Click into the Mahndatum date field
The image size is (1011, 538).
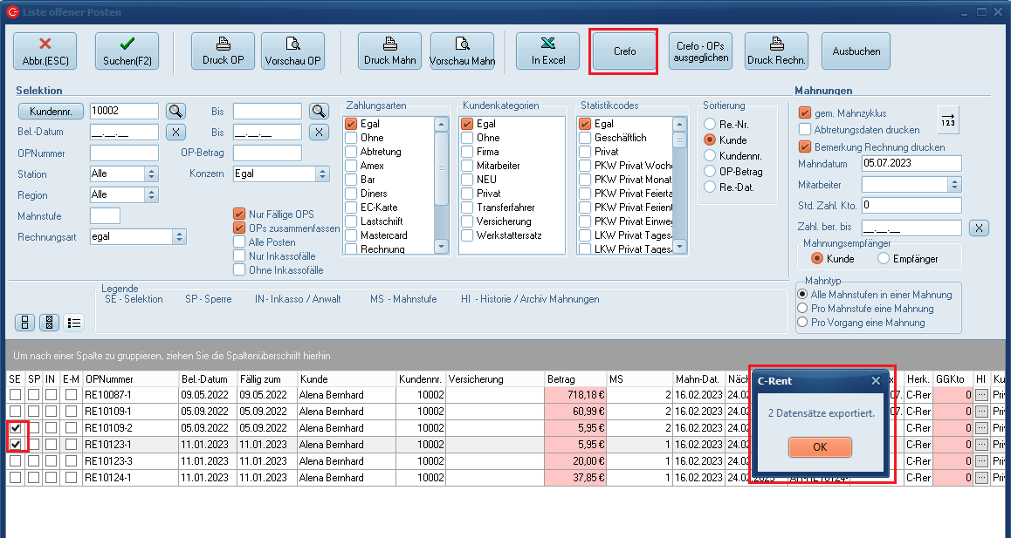911,163
